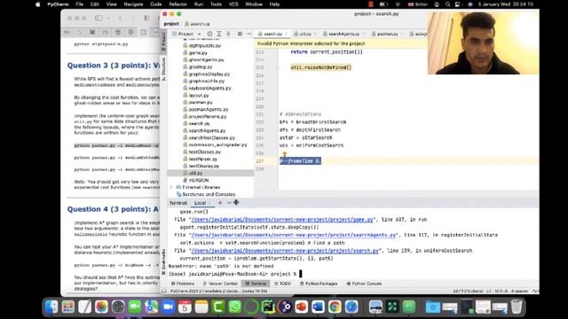Open textDisplay.py in the project tree

click(x=204, y=166)
